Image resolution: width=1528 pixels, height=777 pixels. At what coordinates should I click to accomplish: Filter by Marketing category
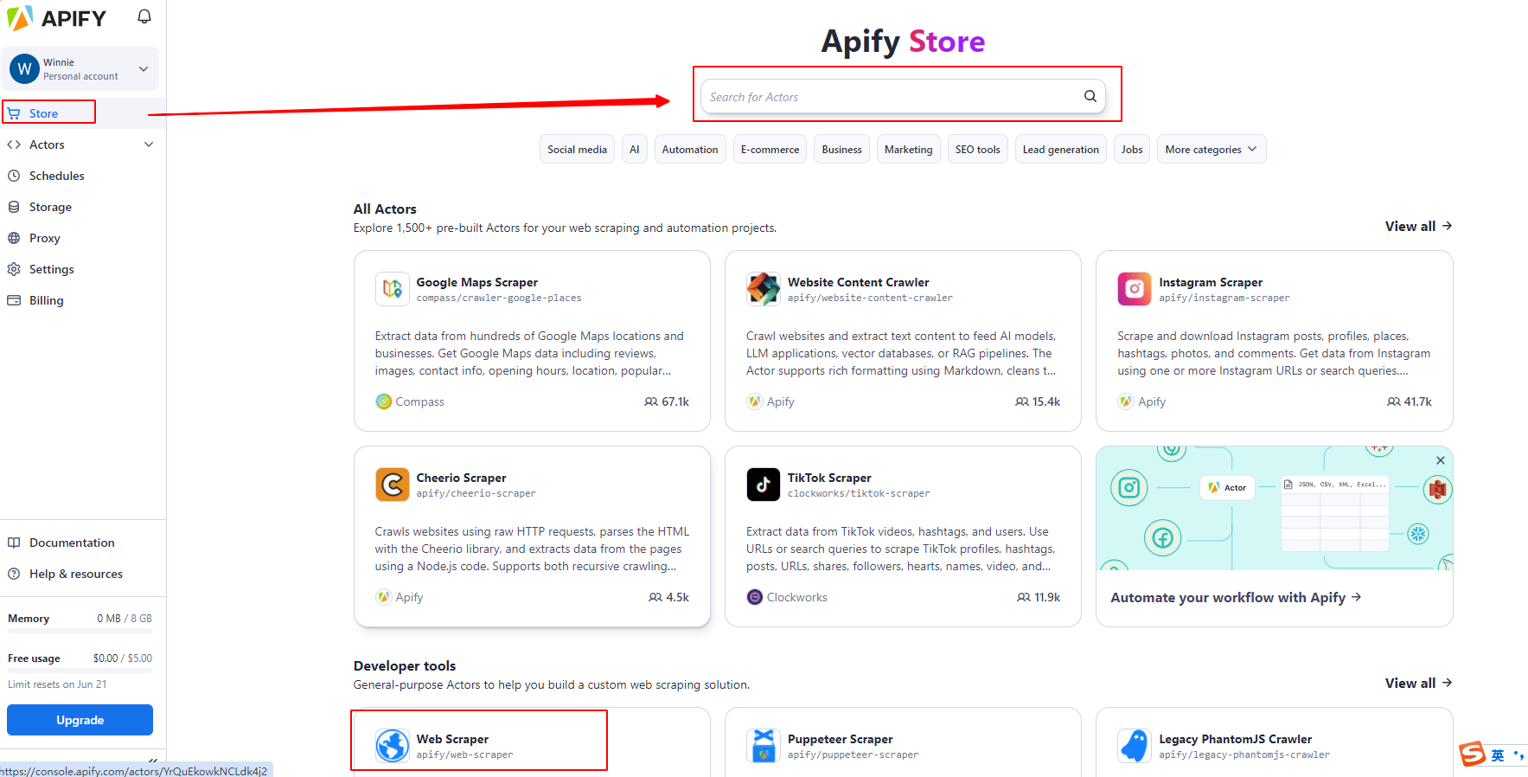[x=908, y=149]
